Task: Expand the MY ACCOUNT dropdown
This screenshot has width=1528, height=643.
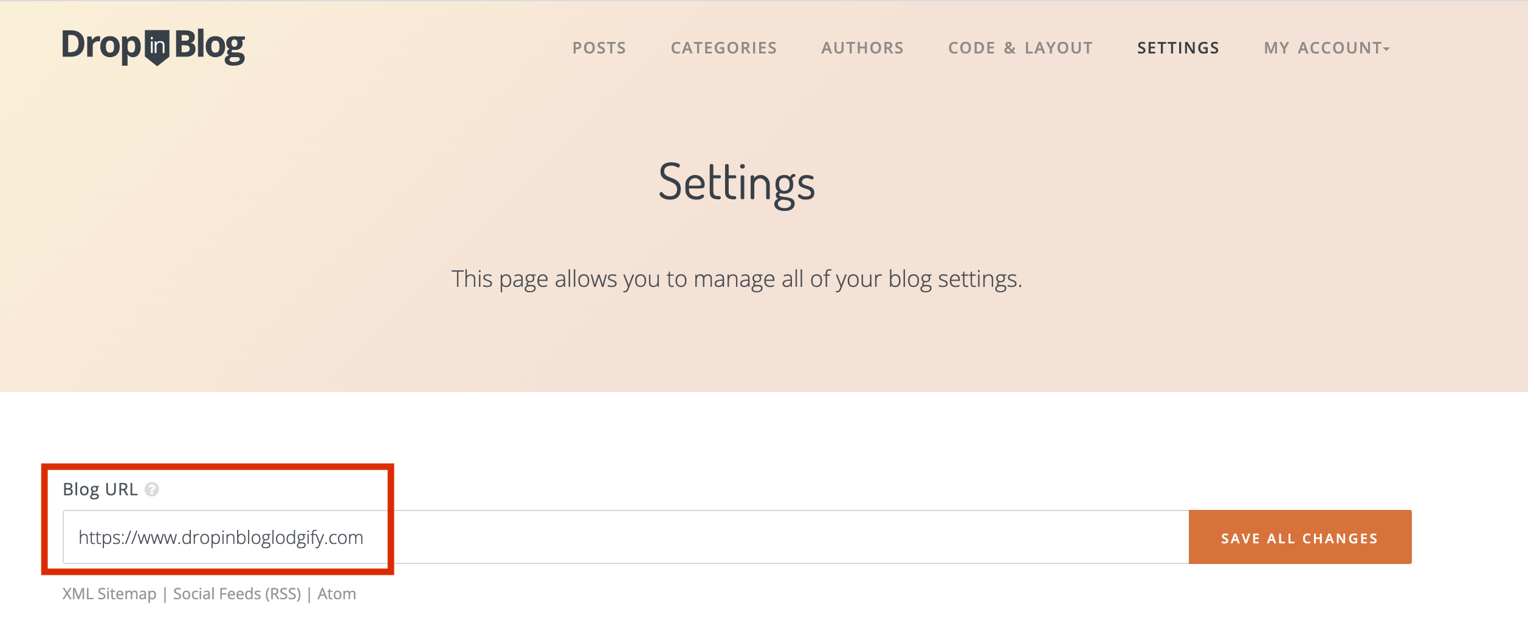Action: tap(1325, 47)
